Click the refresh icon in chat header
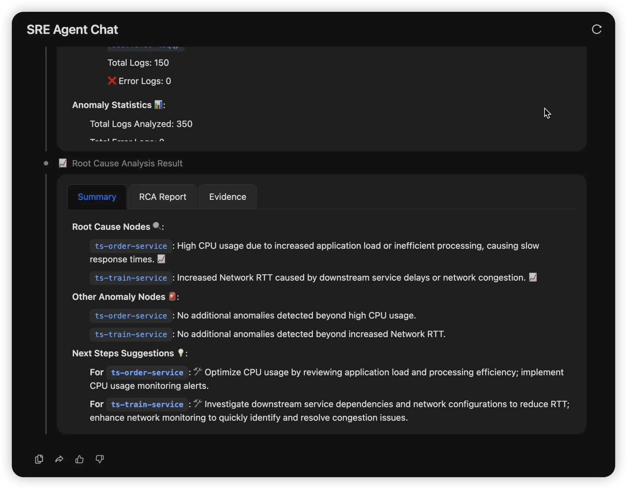 [596, 29]
